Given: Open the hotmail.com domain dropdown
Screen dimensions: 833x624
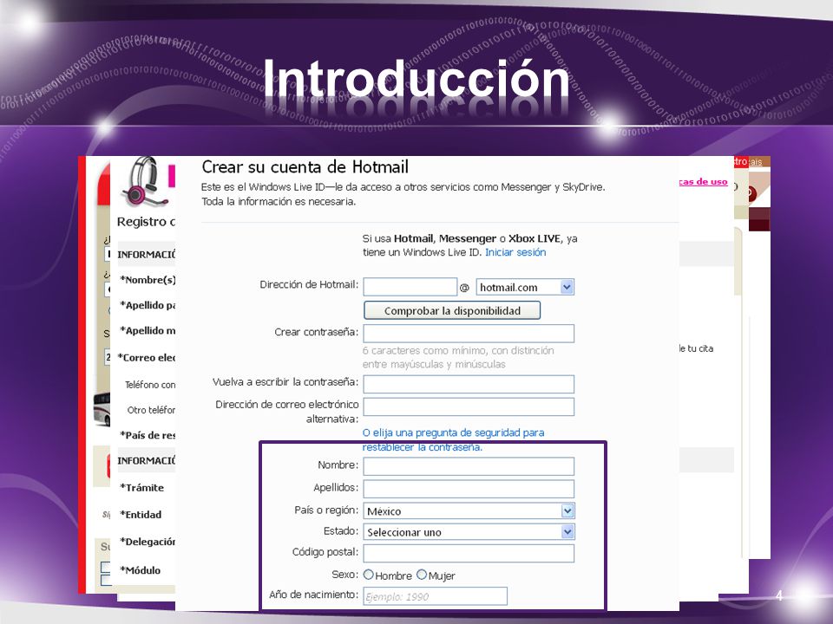Looking at the screenshot, I should (525, 287).
